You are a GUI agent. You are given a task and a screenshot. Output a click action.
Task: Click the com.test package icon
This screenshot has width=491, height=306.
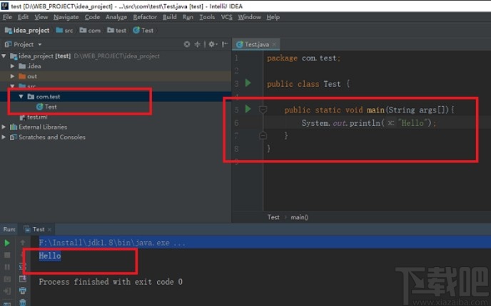31,97
